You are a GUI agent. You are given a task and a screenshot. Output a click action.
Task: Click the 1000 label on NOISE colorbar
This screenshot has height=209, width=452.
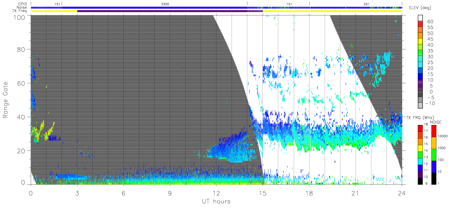441,148
